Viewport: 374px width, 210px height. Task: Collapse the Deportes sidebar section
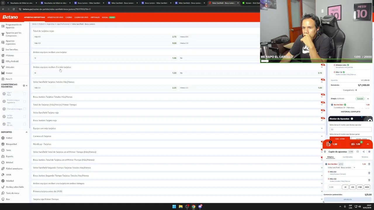pos(27,132)
